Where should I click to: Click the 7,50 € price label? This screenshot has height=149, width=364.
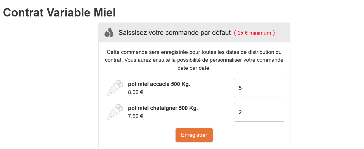tap(136, 116)
